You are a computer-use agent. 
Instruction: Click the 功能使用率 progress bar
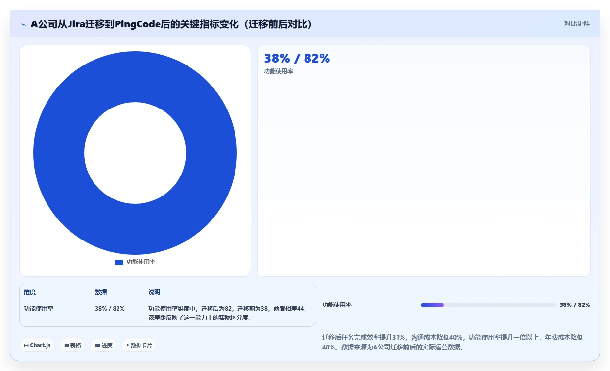click(x=488, y=305)
